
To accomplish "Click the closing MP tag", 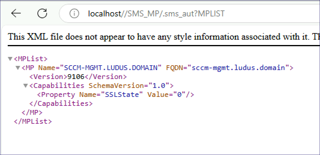I will click(32, 112).
